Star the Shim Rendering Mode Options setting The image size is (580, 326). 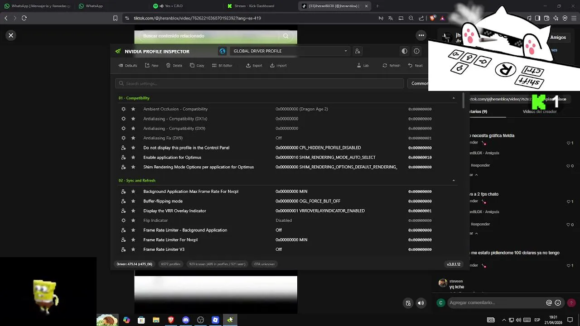coord(133,167)
